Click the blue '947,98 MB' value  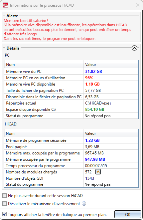click(95, 159)
